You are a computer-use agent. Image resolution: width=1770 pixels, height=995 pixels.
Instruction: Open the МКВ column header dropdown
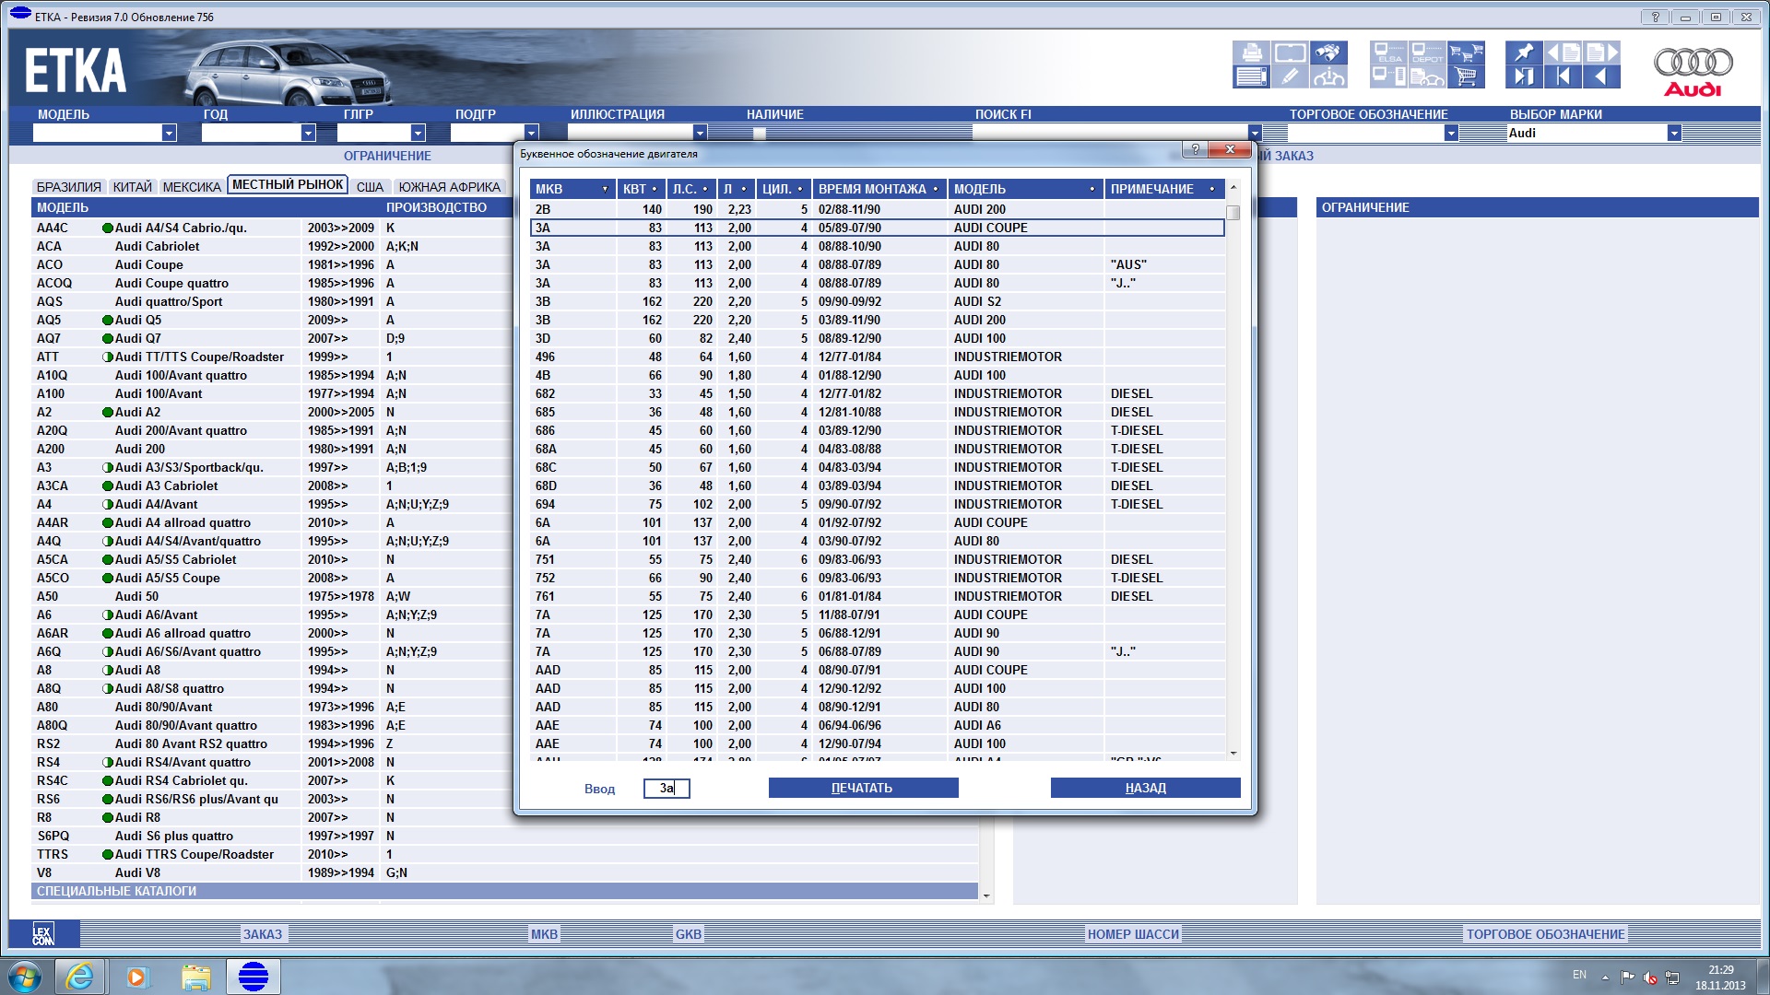[605, 189]
